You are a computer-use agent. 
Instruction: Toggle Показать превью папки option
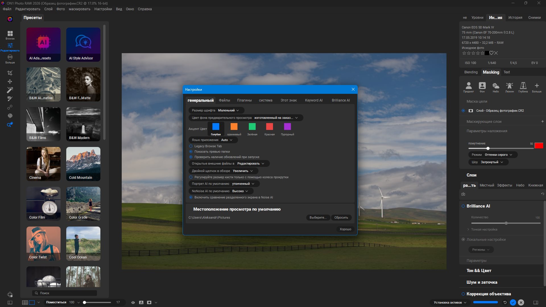(191, 152)
